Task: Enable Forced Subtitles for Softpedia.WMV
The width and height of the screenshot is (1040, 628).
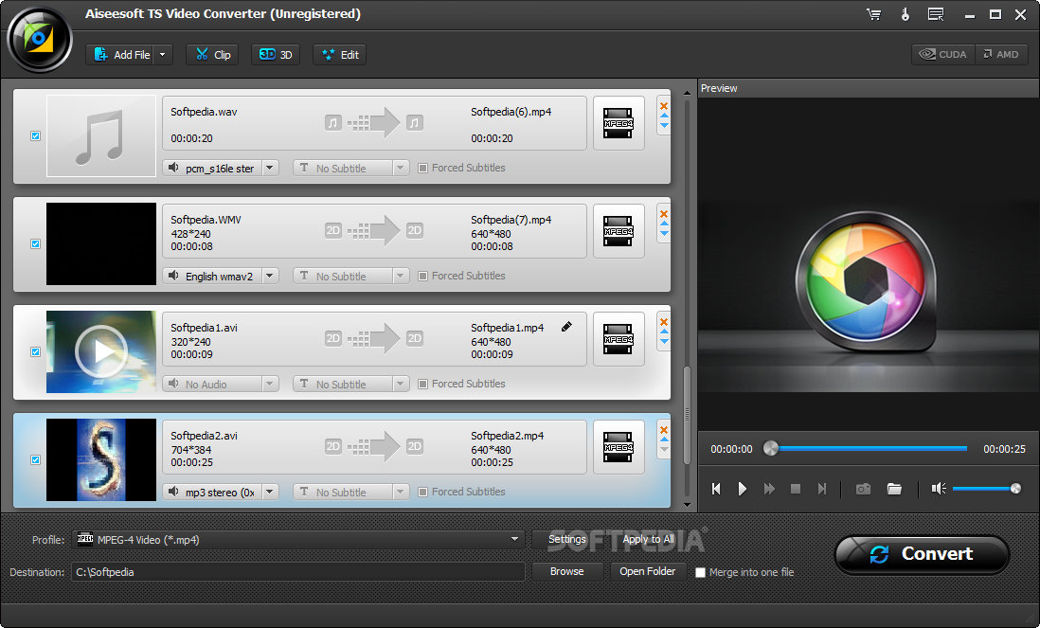Action: pyautogui.click(x=422, y=277)
